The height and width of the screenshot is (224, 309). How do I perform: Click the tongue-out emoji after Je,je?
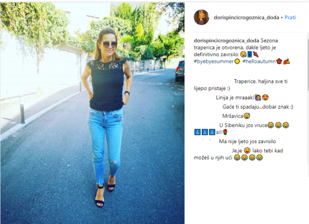(247, 151)
